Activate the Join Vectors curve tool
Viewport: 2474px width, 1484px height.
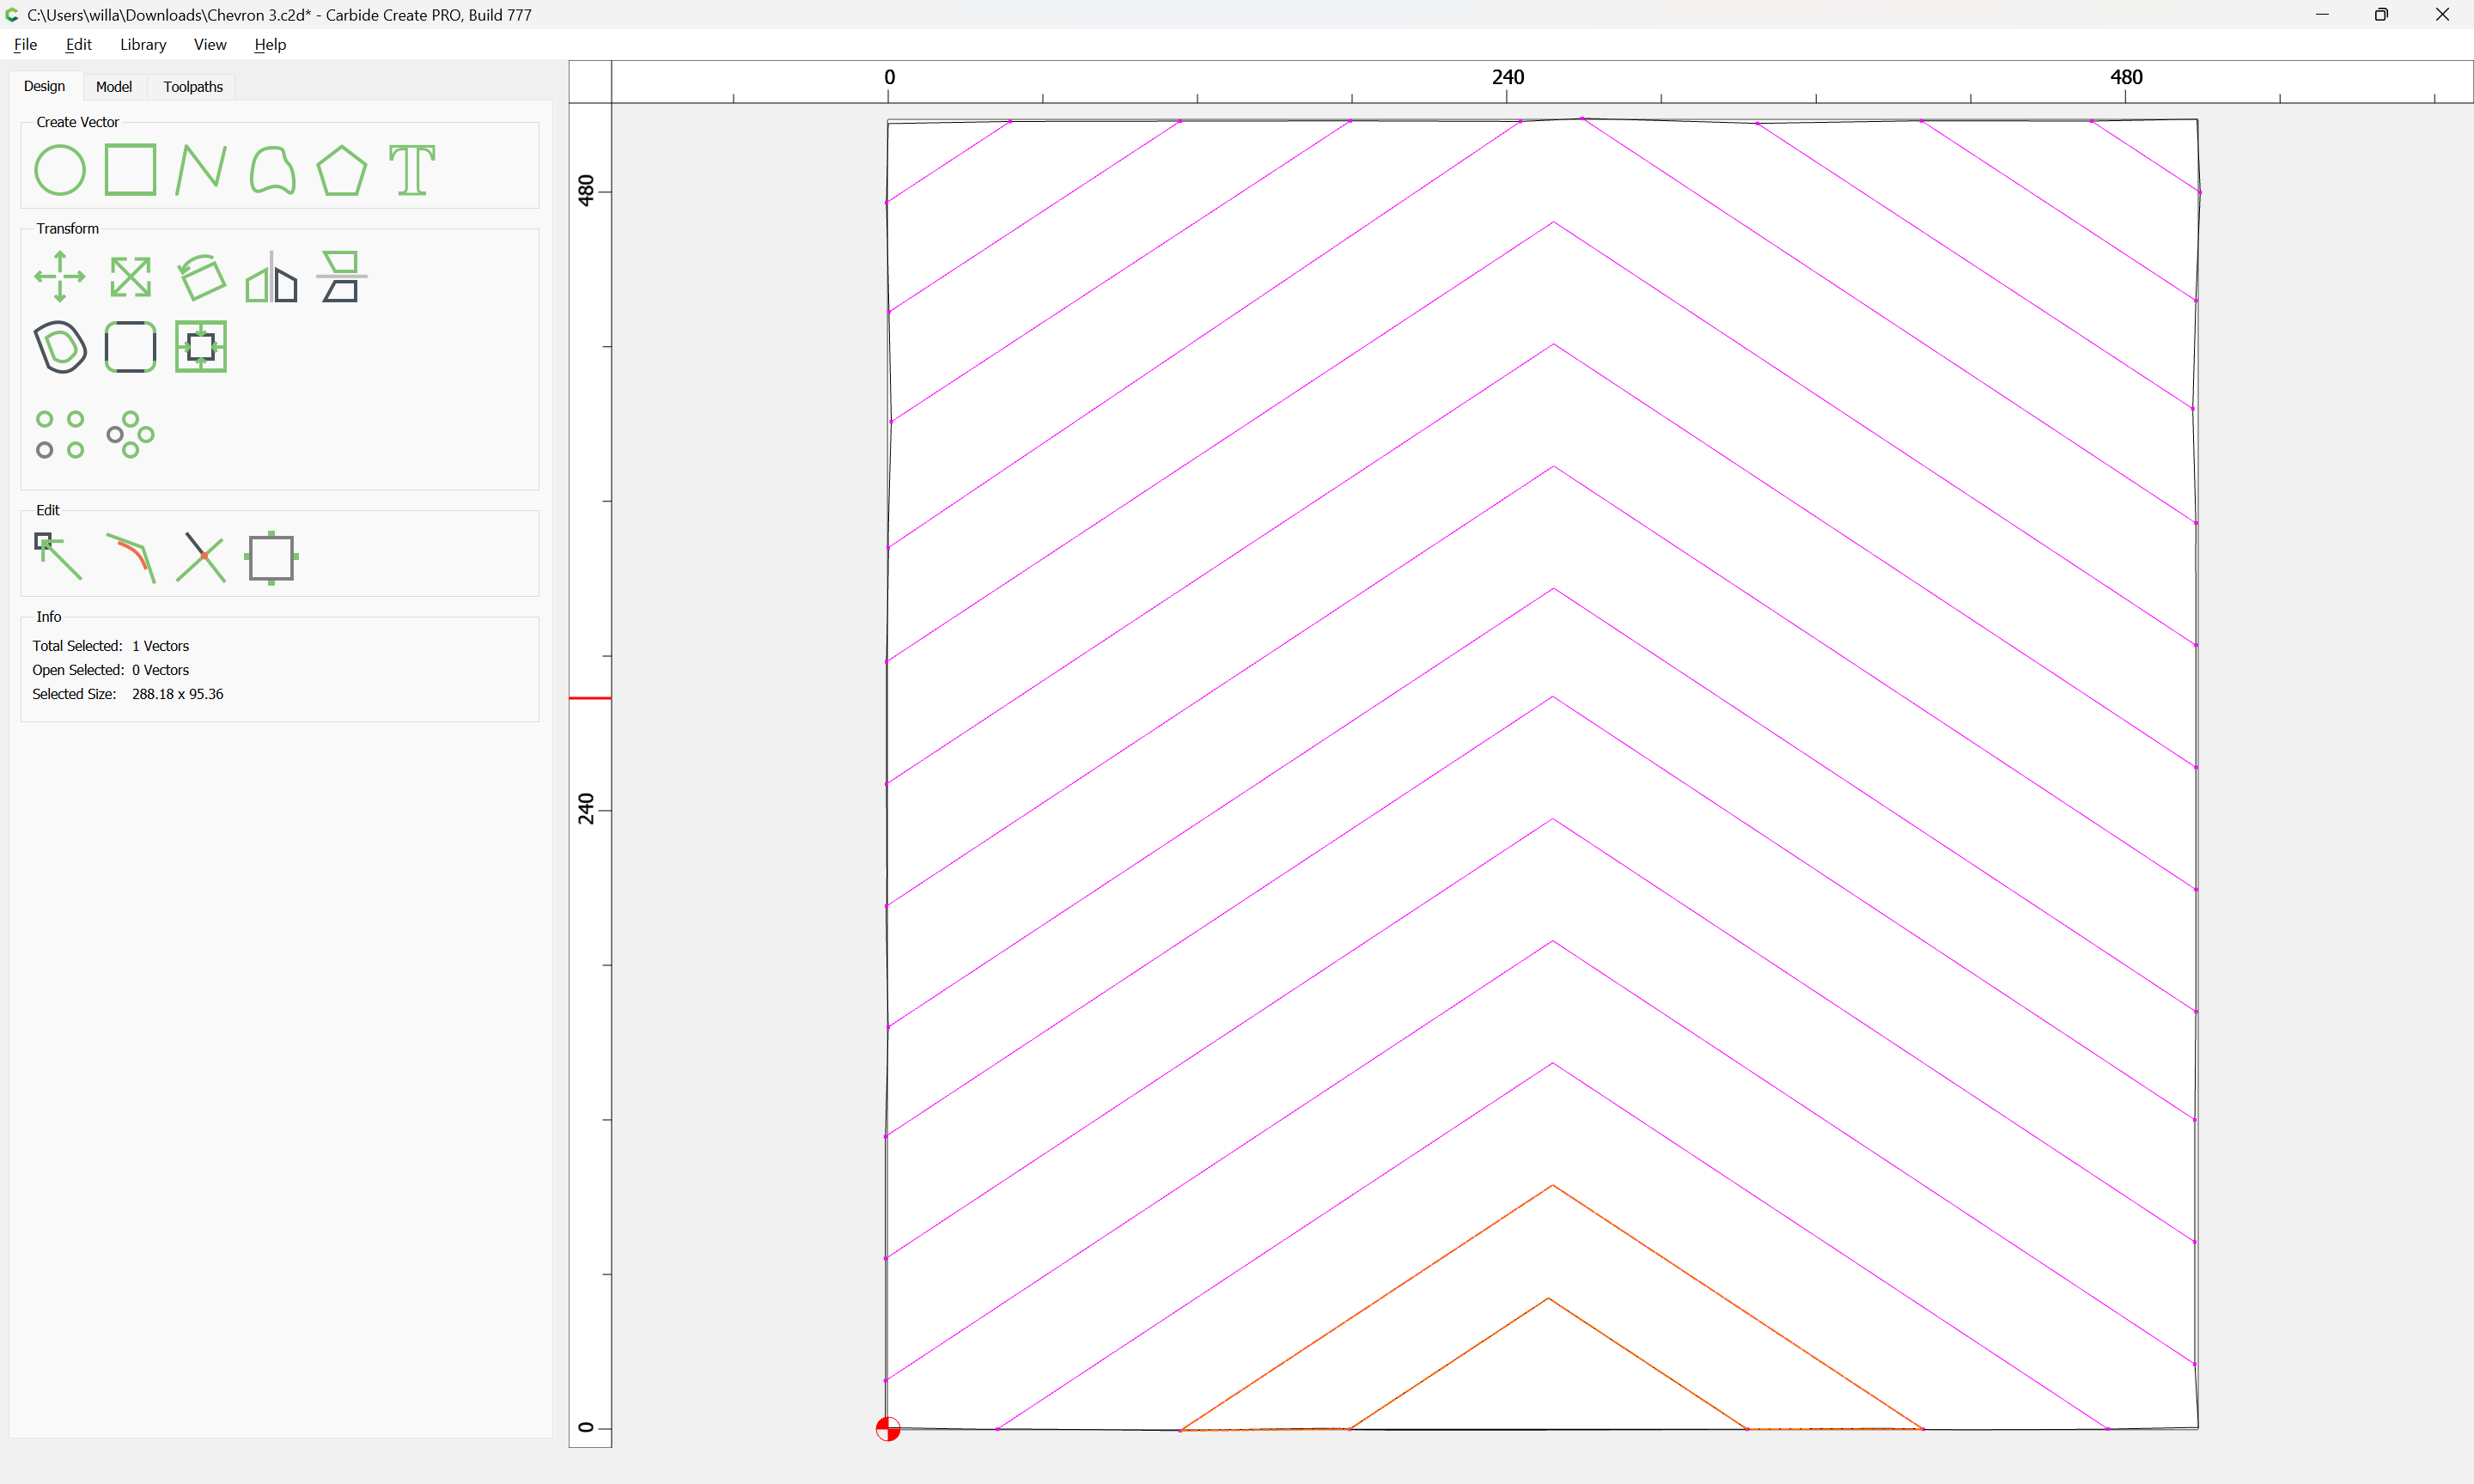131,557
